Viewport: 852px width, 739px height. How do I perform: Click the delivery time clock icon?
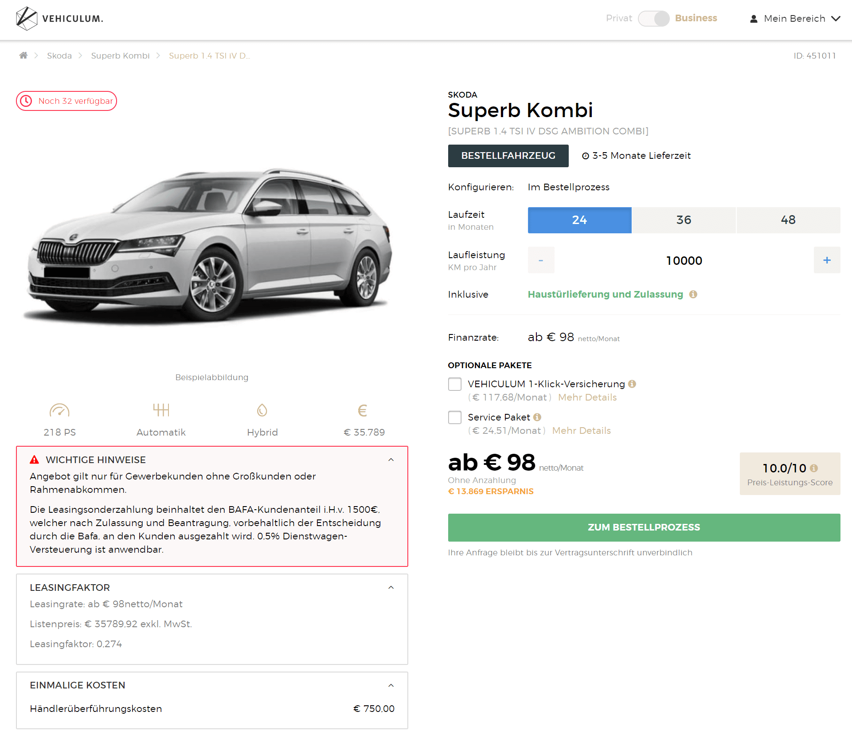pos(586,156)
